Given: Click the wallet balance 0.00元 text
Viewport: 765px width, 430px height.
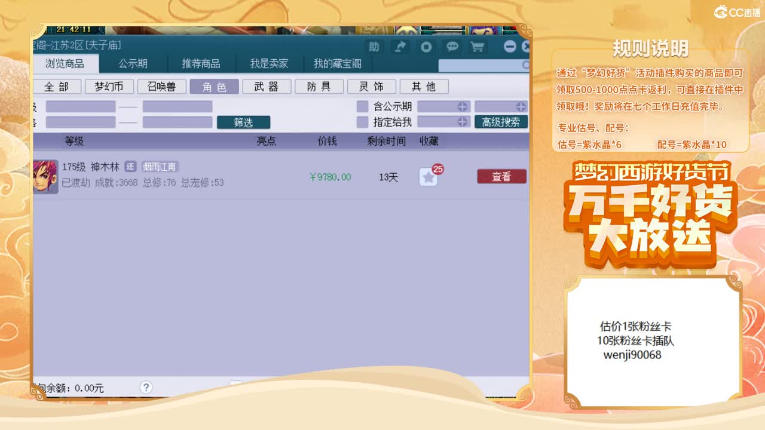Looking at the screenshot, I should coord(90,388).
